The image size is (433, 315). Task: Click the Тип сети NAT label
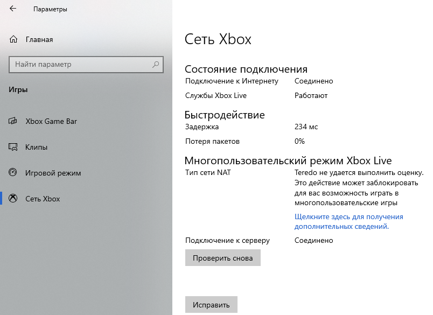point(208,172)
